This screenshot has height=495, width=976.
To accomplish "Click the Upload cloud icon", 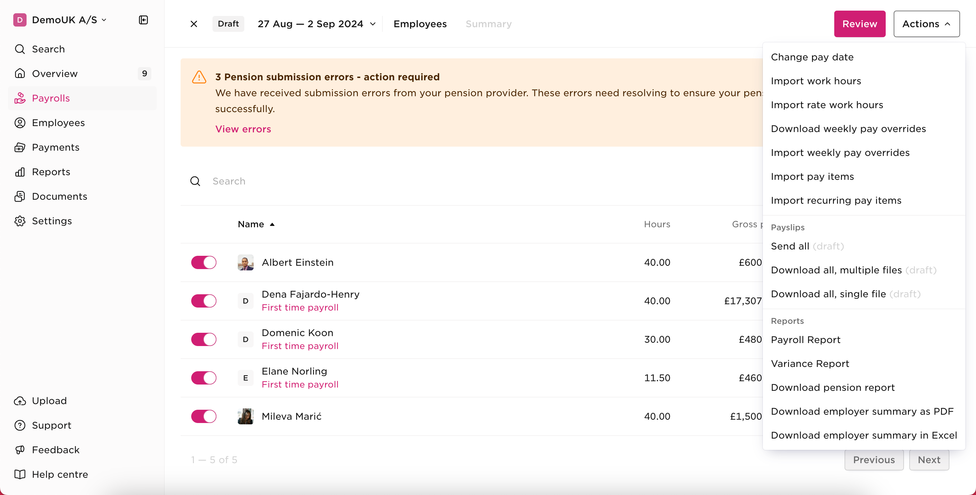I will coord(20,401).
